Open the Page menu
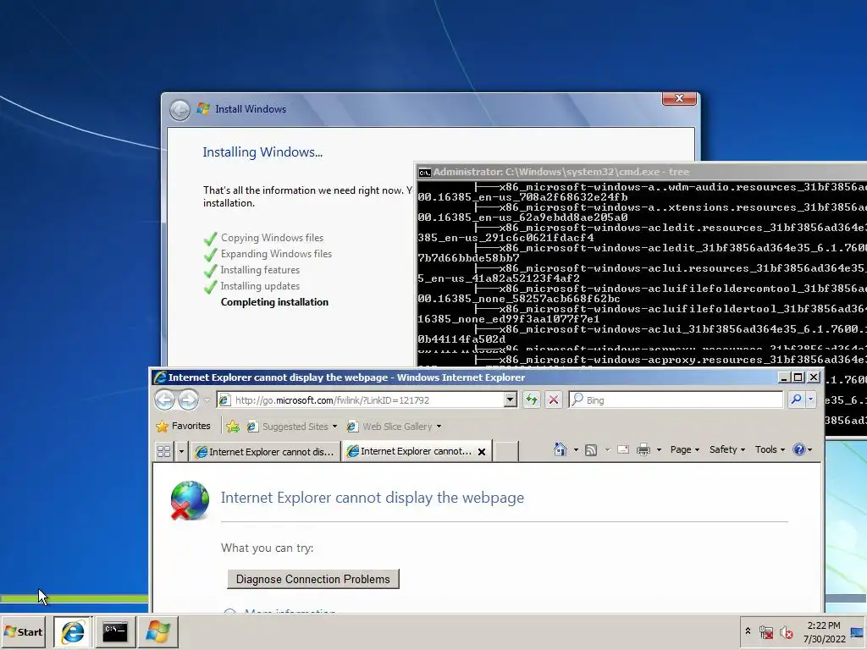The height and width of the screenshot is (650, 867). 684,449
